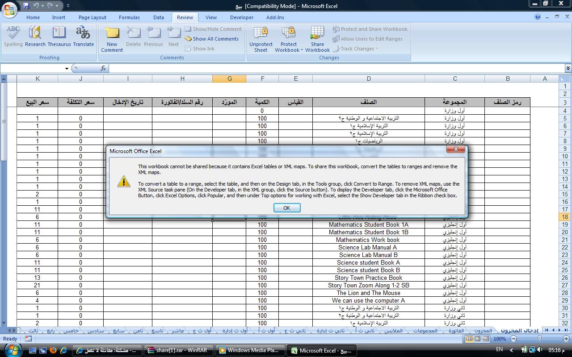Open the Data ribbon tab
Viewport: 572px width, 357px height.
click(159, 17)
